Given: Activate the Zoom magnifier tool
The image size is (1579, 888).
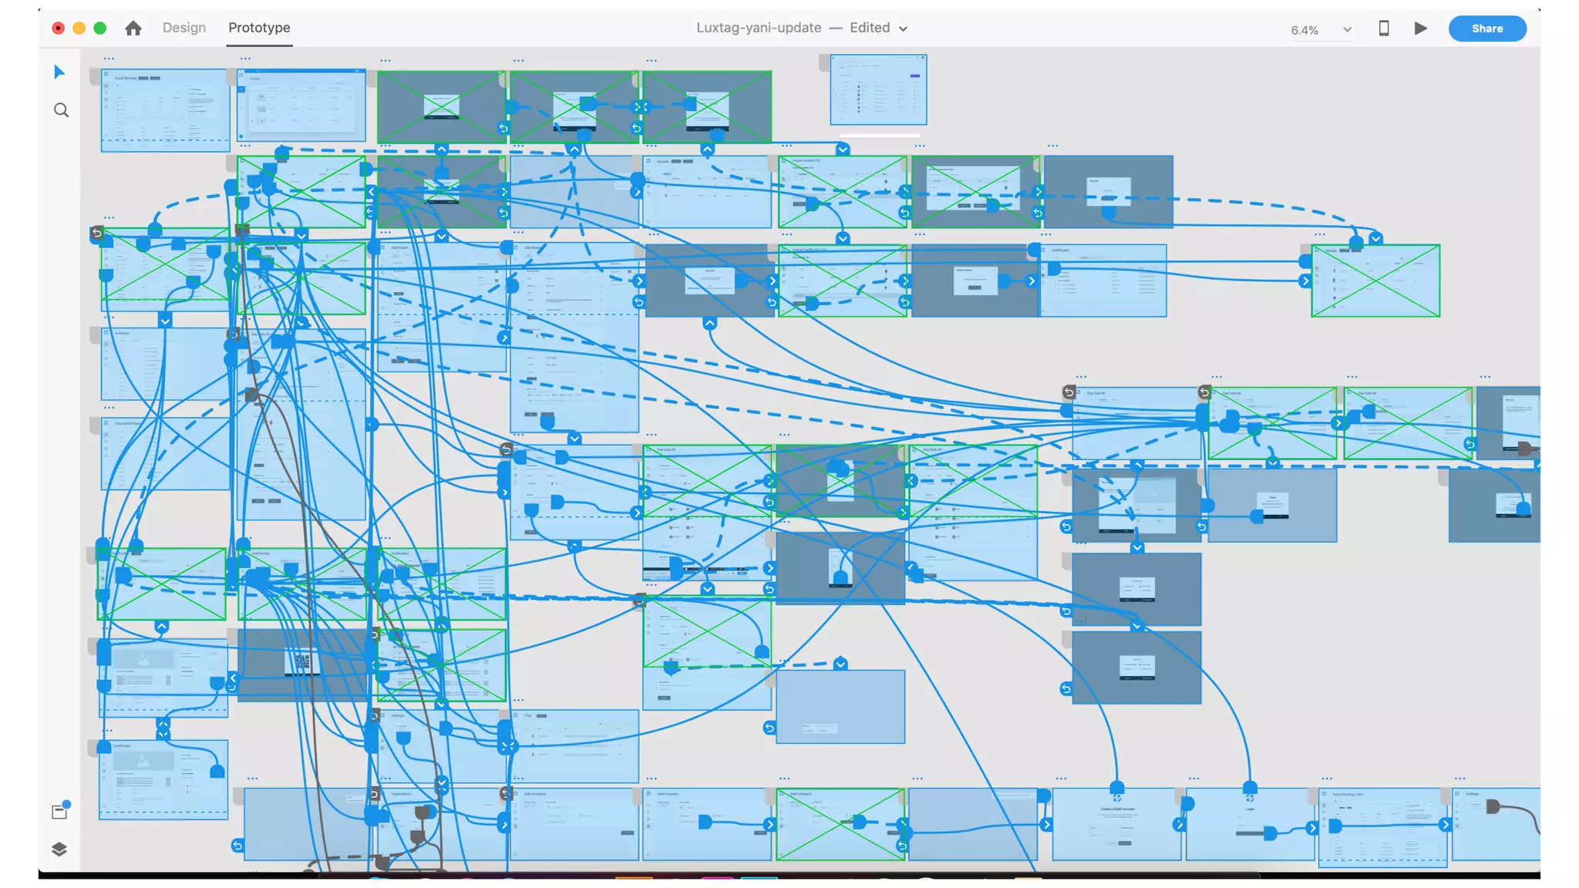Looking at the screenshot, I should pyautogui.click(x=62, y=110).
